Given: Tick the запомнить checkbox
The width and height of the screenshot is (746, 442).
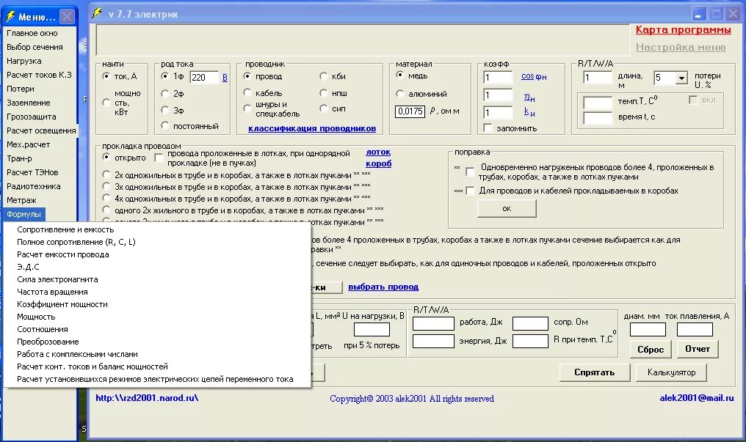Looking at the screenshot, I should pos(488,128).
